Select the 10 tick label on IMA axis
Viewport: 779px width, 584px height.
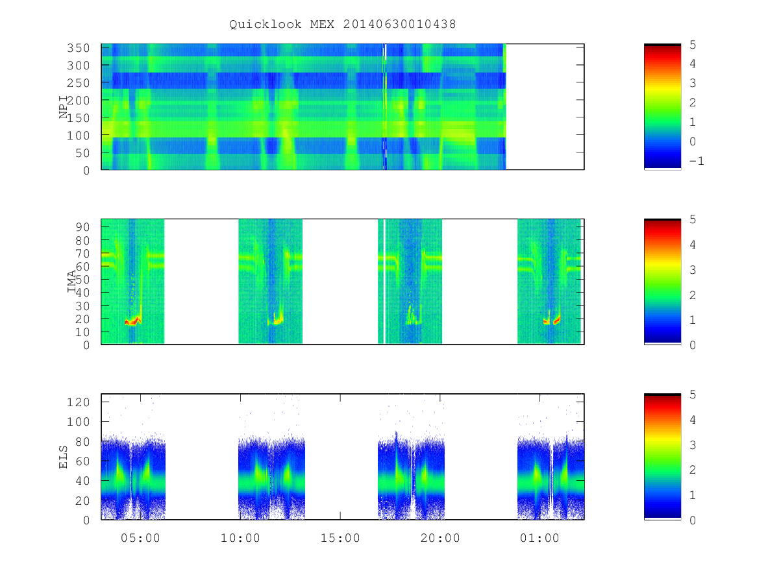84,332
